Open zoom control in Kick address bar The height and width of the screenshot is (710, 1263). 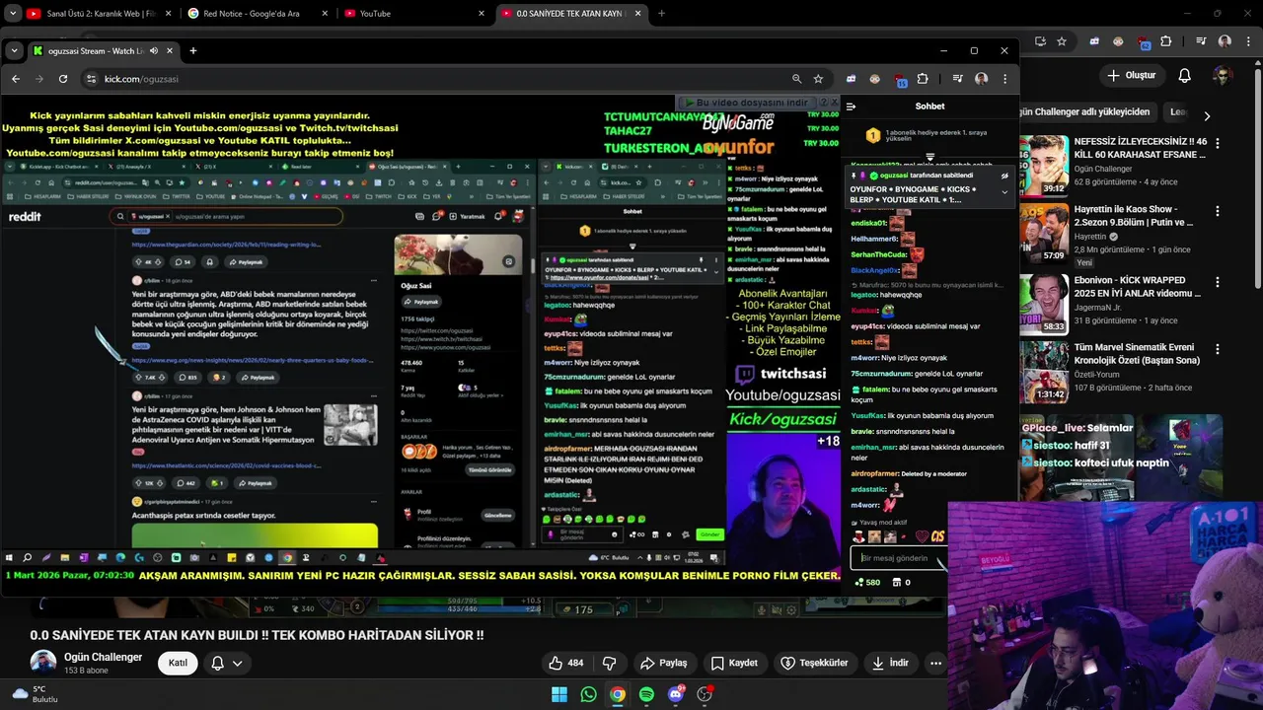click(796, 79)
